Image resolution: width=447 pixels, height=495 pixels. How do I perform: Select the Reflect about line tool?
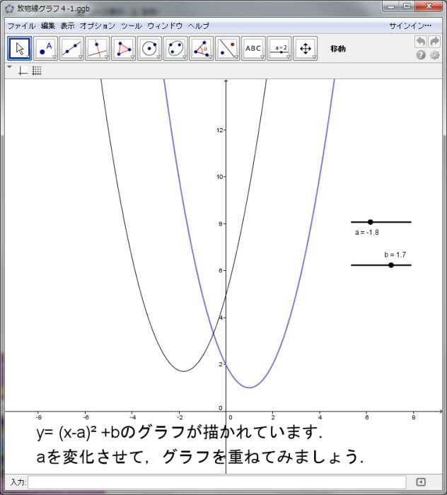(227, 49)
